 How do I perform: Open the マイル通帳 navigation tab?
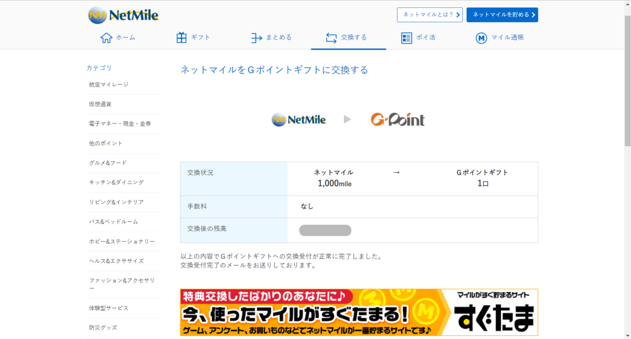pyautogui.click(x=498, y=38)
